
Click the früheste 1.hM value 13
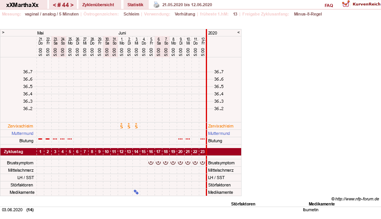(x=235, y=14)
